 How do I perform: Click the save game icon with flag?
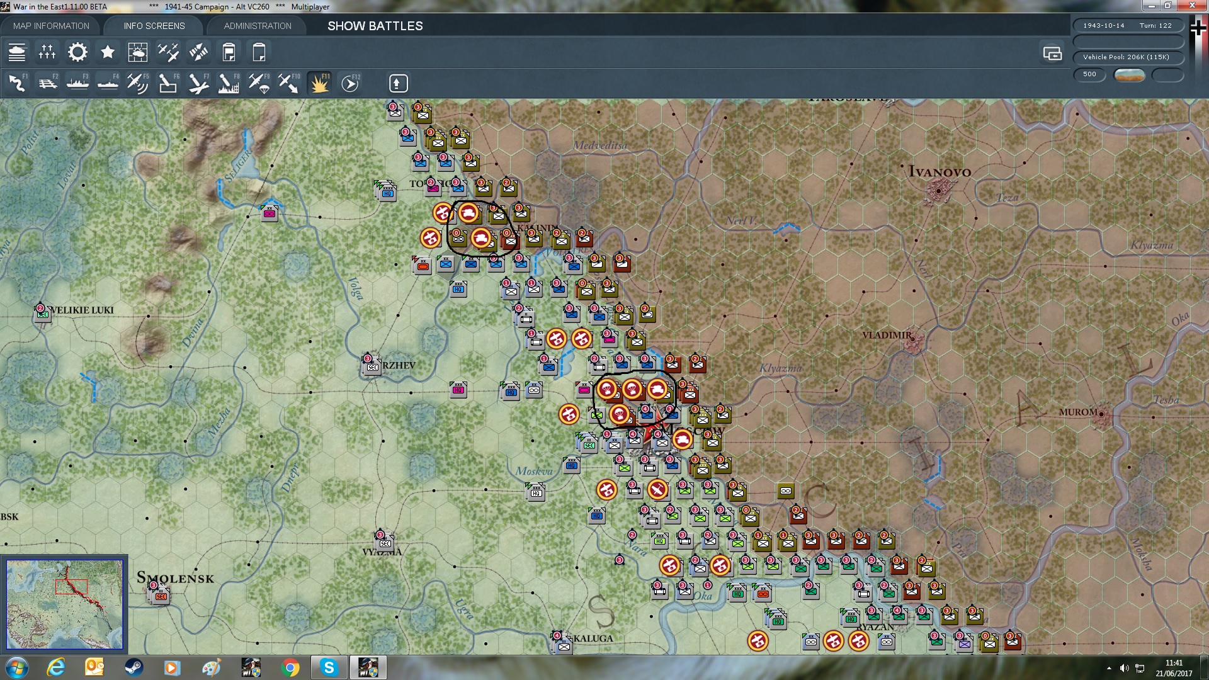pos(229,52)
